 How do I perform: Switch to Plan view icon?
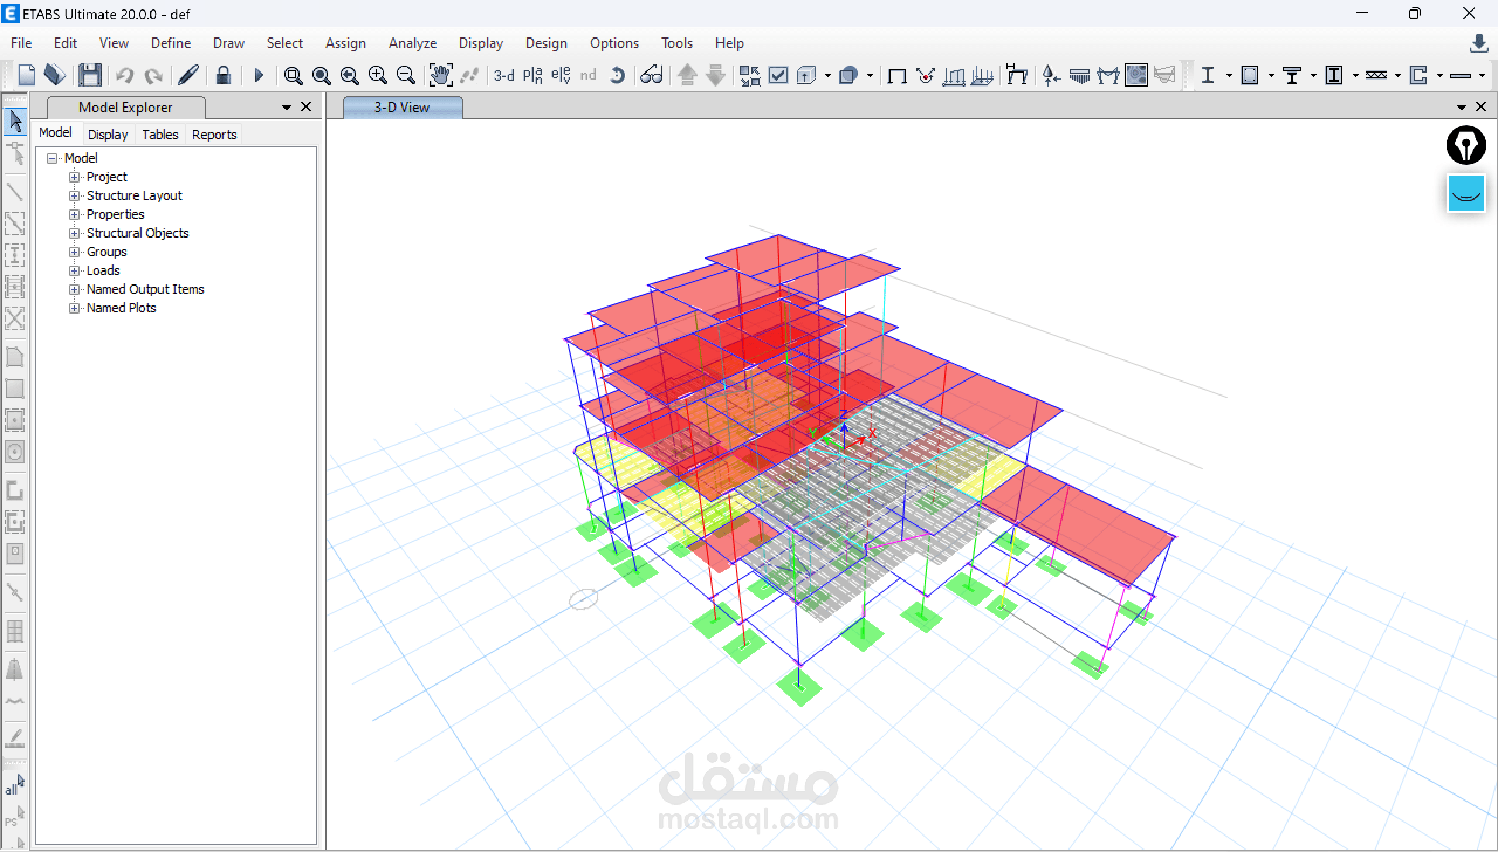532,75
